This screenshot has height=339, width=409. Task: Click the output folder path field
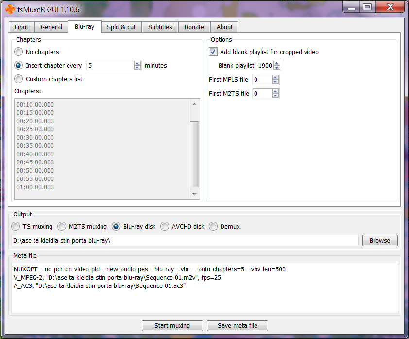[x=185, y=241]
